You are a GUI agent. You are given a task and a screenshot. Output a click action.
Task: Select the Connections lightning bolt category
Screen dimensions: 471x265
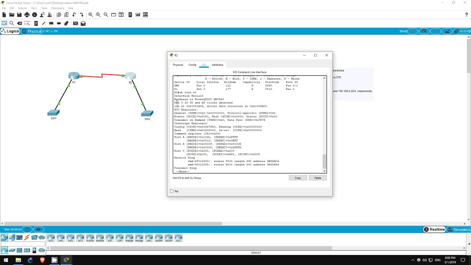point(27,237)
